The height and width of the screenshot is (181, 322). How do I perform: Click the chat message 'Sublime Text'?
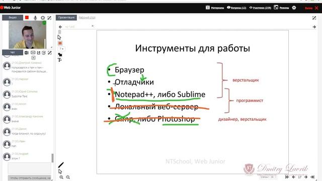click(19, 96)
